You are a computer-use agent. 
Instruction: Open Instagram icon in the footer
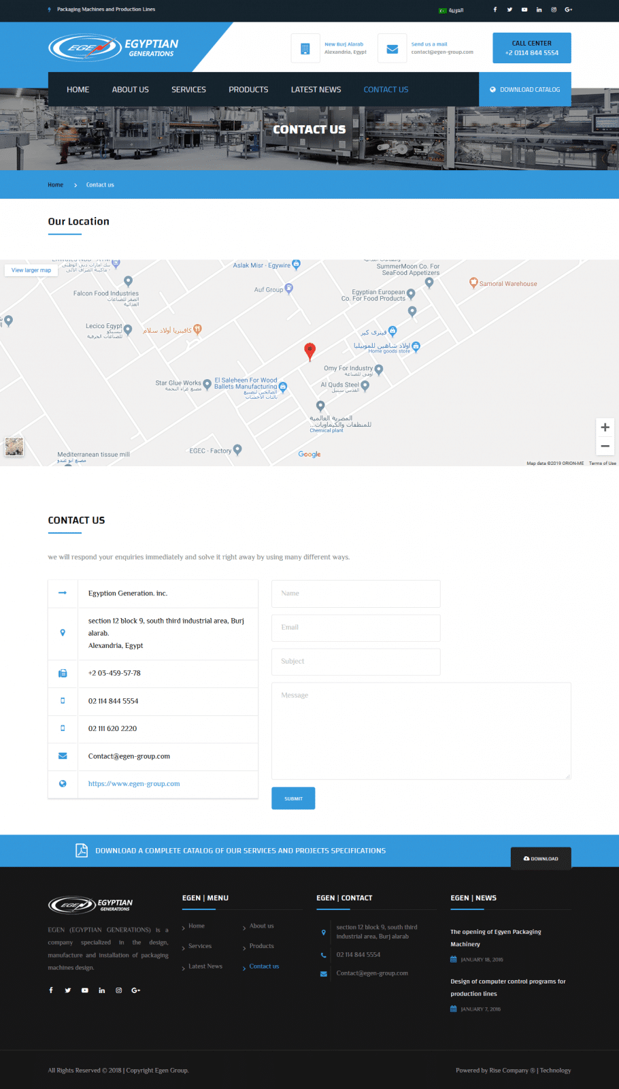coord(119,990)
